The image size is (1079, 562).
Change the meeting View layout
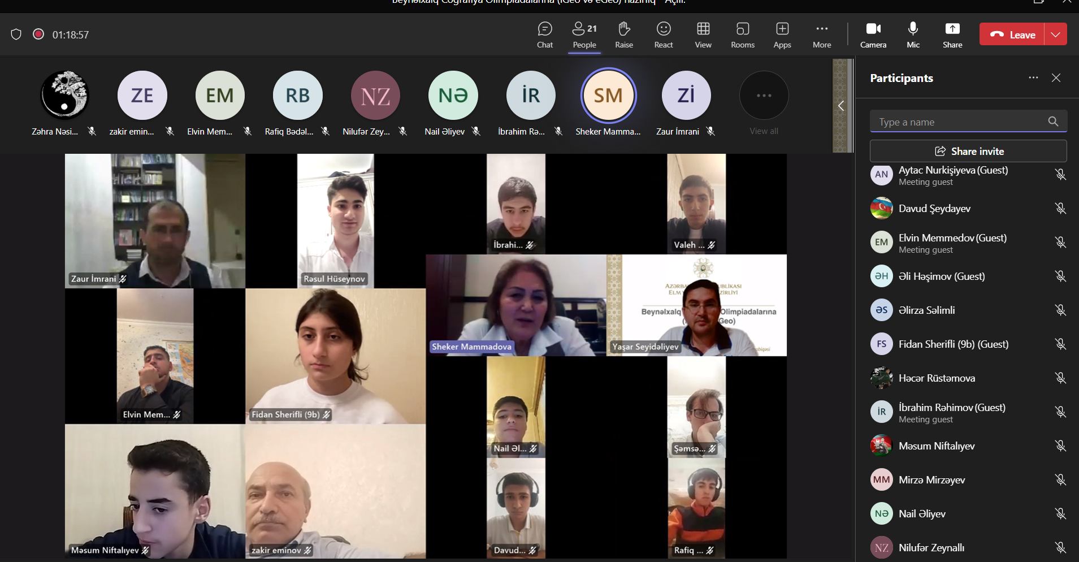tap(703, 34)
